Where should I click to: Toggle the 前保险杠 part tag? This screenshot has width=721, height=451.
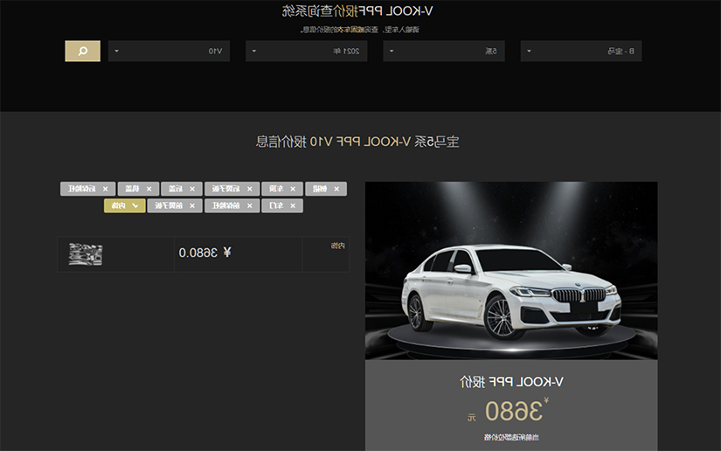(232, 205)
